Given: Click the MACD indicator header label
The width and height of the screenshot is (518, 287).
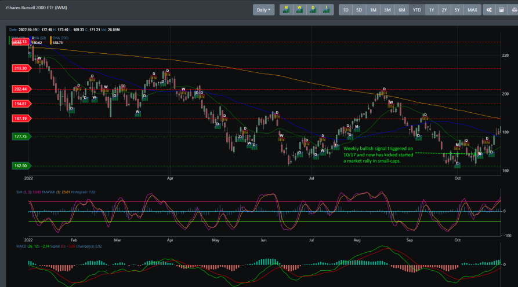Looking at the screenshot, I should (x=59, y=246).
